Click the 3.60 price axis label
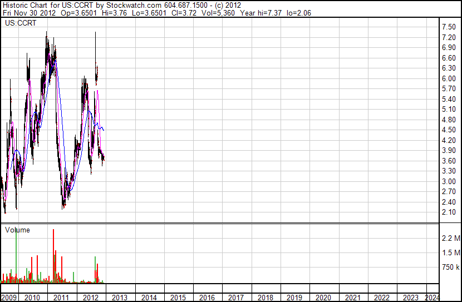The width and height of the screenshot is (462, 302). pos(449,161)
